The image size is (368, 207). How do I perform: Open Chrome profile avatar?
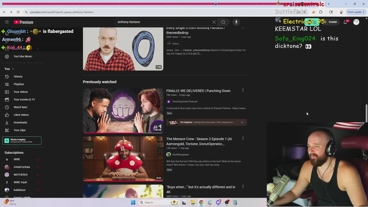coord(341,12)
